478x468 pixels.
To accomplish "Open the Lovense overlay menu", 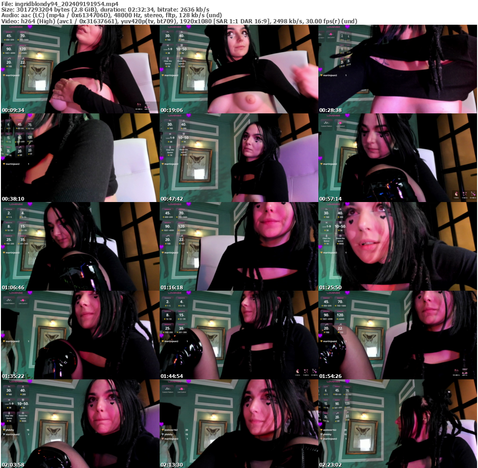I will [189, 27].
